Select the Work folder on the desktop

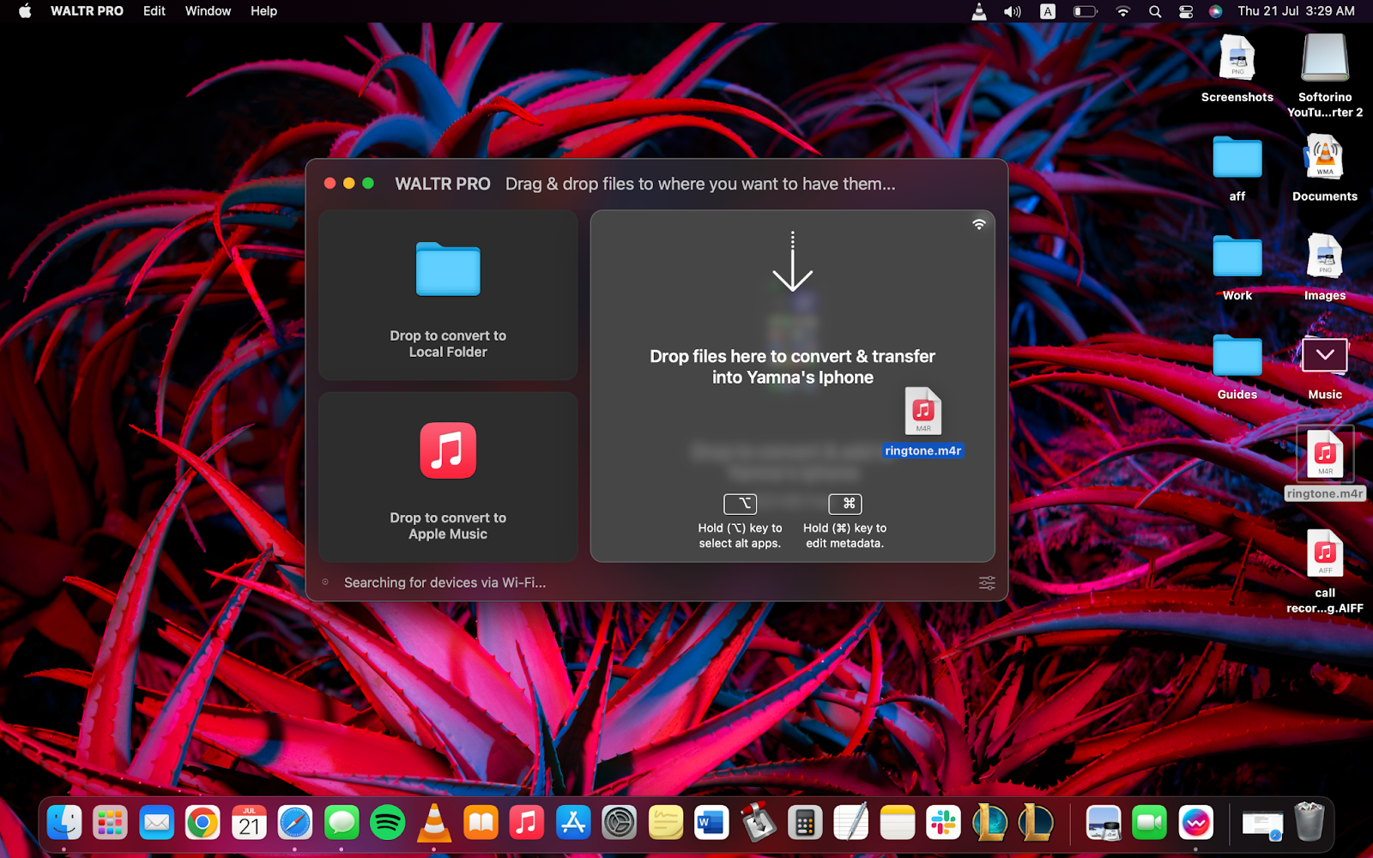pos(1237,267)
